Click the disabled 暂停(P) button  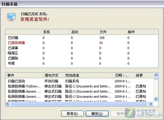click(x=122, y=113)
